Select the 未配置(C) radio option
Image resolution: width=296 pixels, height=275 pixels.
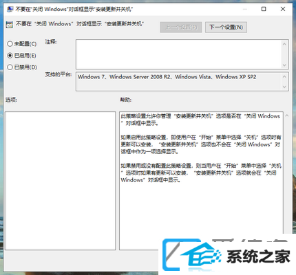[x=22, y=43]
